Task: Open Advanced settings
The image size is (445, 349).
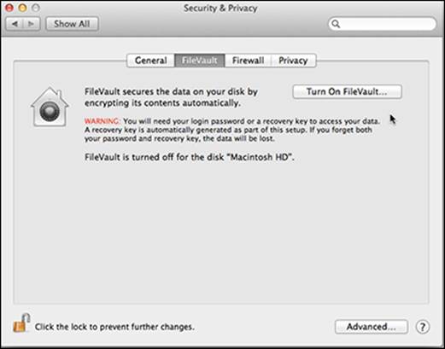Action: coord(372,327)
